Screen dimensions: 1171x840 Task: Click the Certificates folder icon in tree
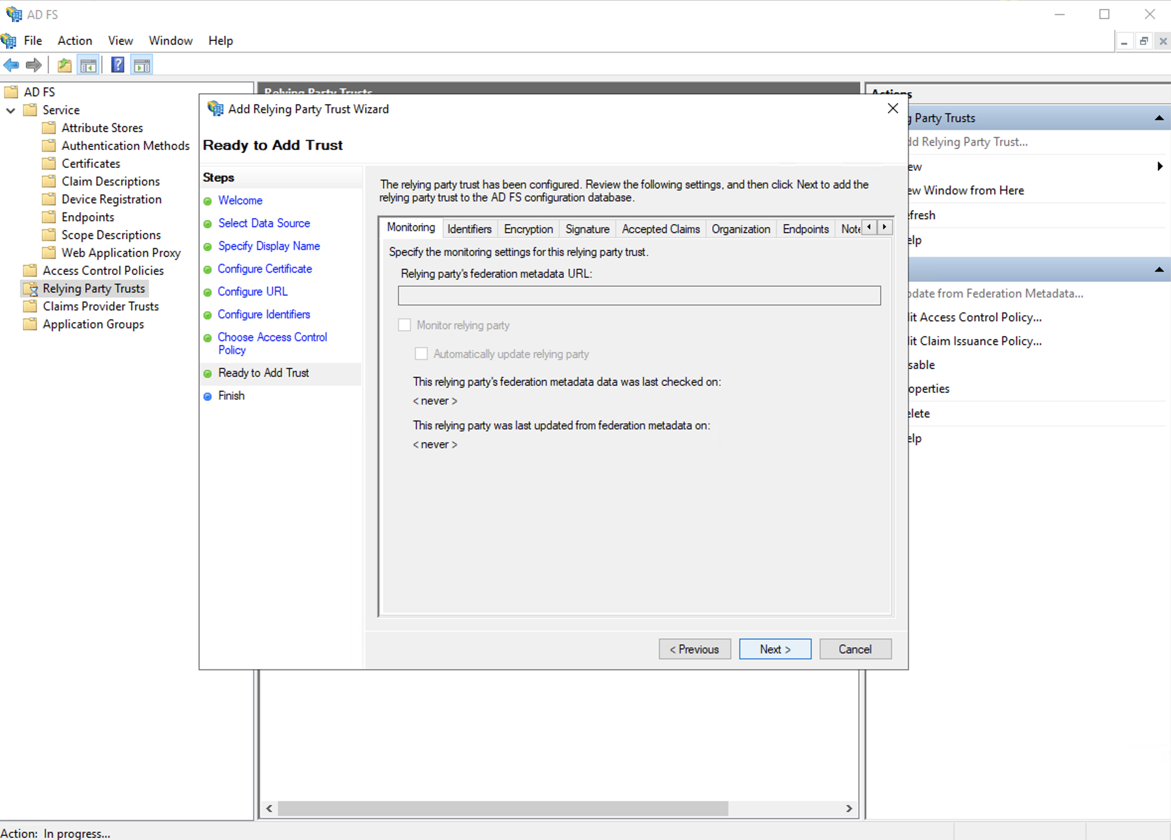coord(49,164)
